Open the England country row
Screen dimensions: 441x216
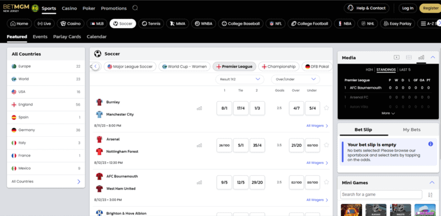46,104
